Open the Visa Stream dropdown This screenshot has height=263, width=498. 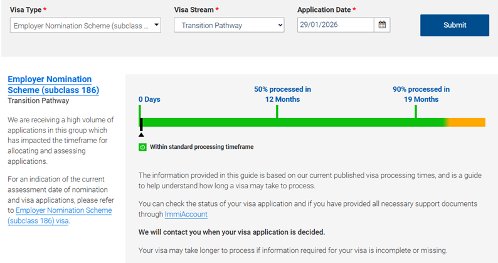(x=229, y=25)
